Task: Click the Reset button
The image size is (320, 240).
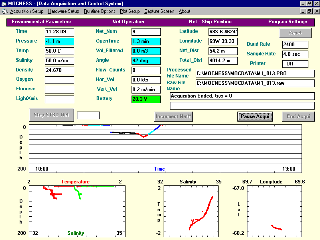Action: [x=295, y=33]
